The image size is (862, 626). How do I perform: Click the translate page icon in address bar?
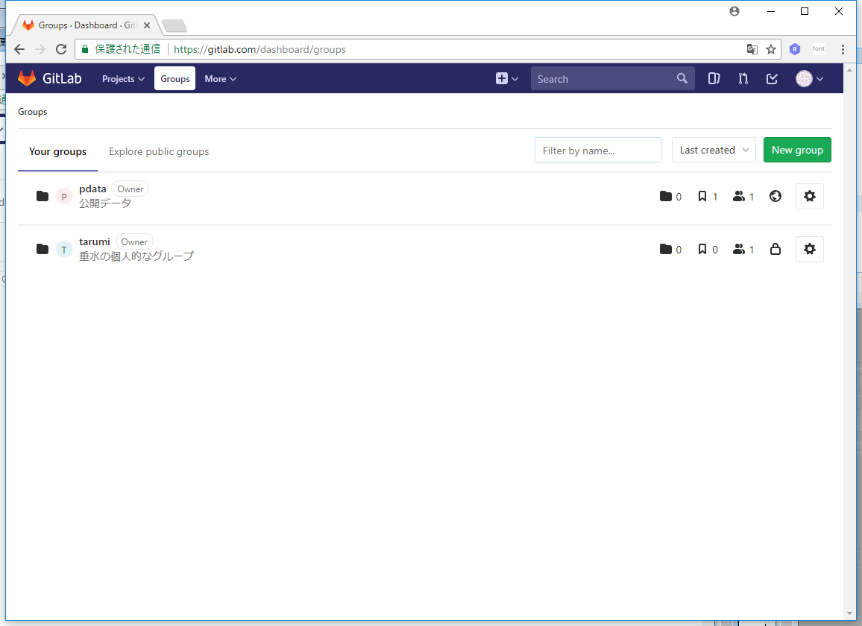tap(752, 49)
